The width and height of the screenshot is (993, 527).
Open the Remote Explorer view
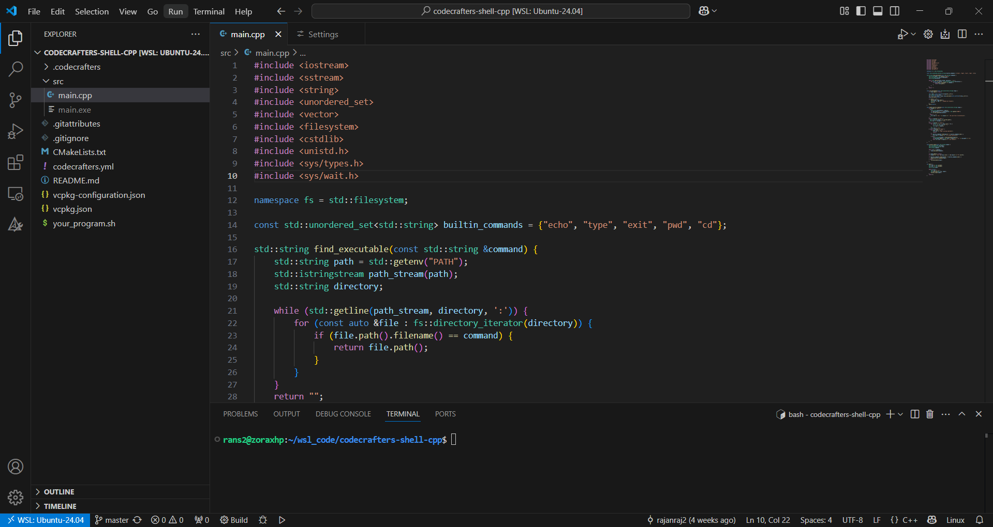click(16, 194)
